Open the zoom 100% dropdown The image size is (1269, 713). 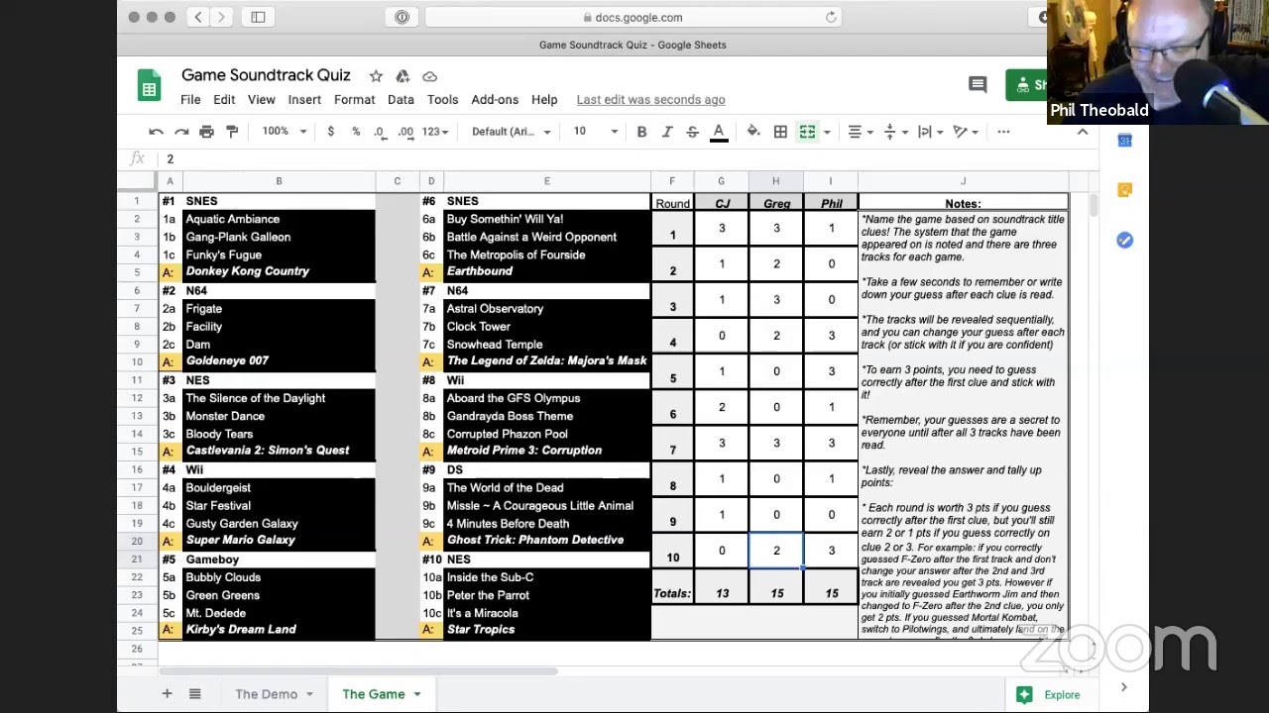pos(285,132)
